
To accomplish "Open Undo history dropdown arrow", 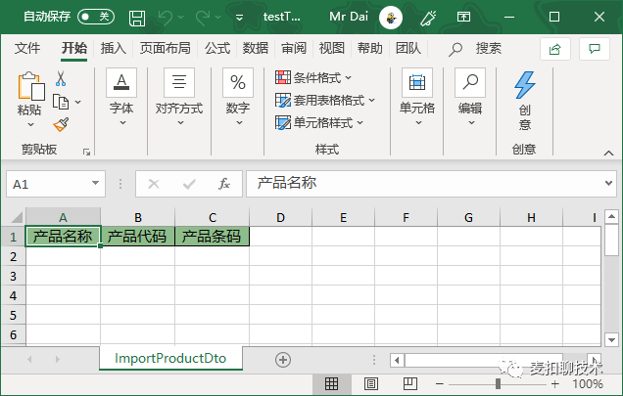I will (x=181, y=18).
